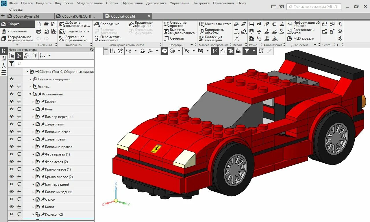The image size is (370, 222).
Task: Click Расстояние и угол measurement
Action: point(301,31)
